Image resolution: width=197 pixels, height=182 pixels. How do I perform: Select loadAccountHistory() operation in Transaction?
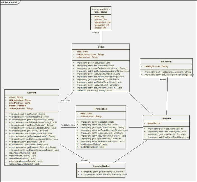coord(94,144)
